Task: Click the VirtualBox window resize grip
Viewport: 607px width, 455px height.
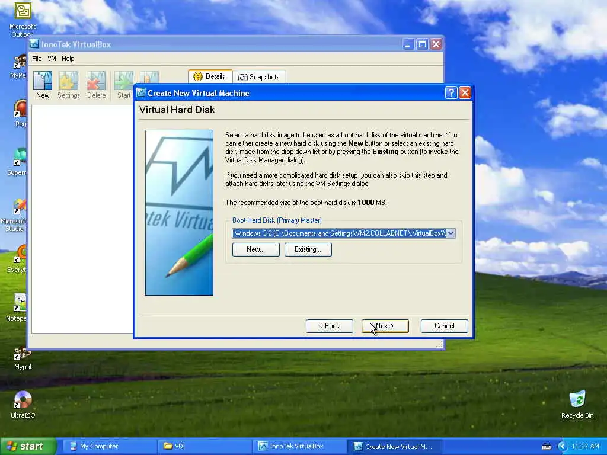Action: (x=439, y=345)
